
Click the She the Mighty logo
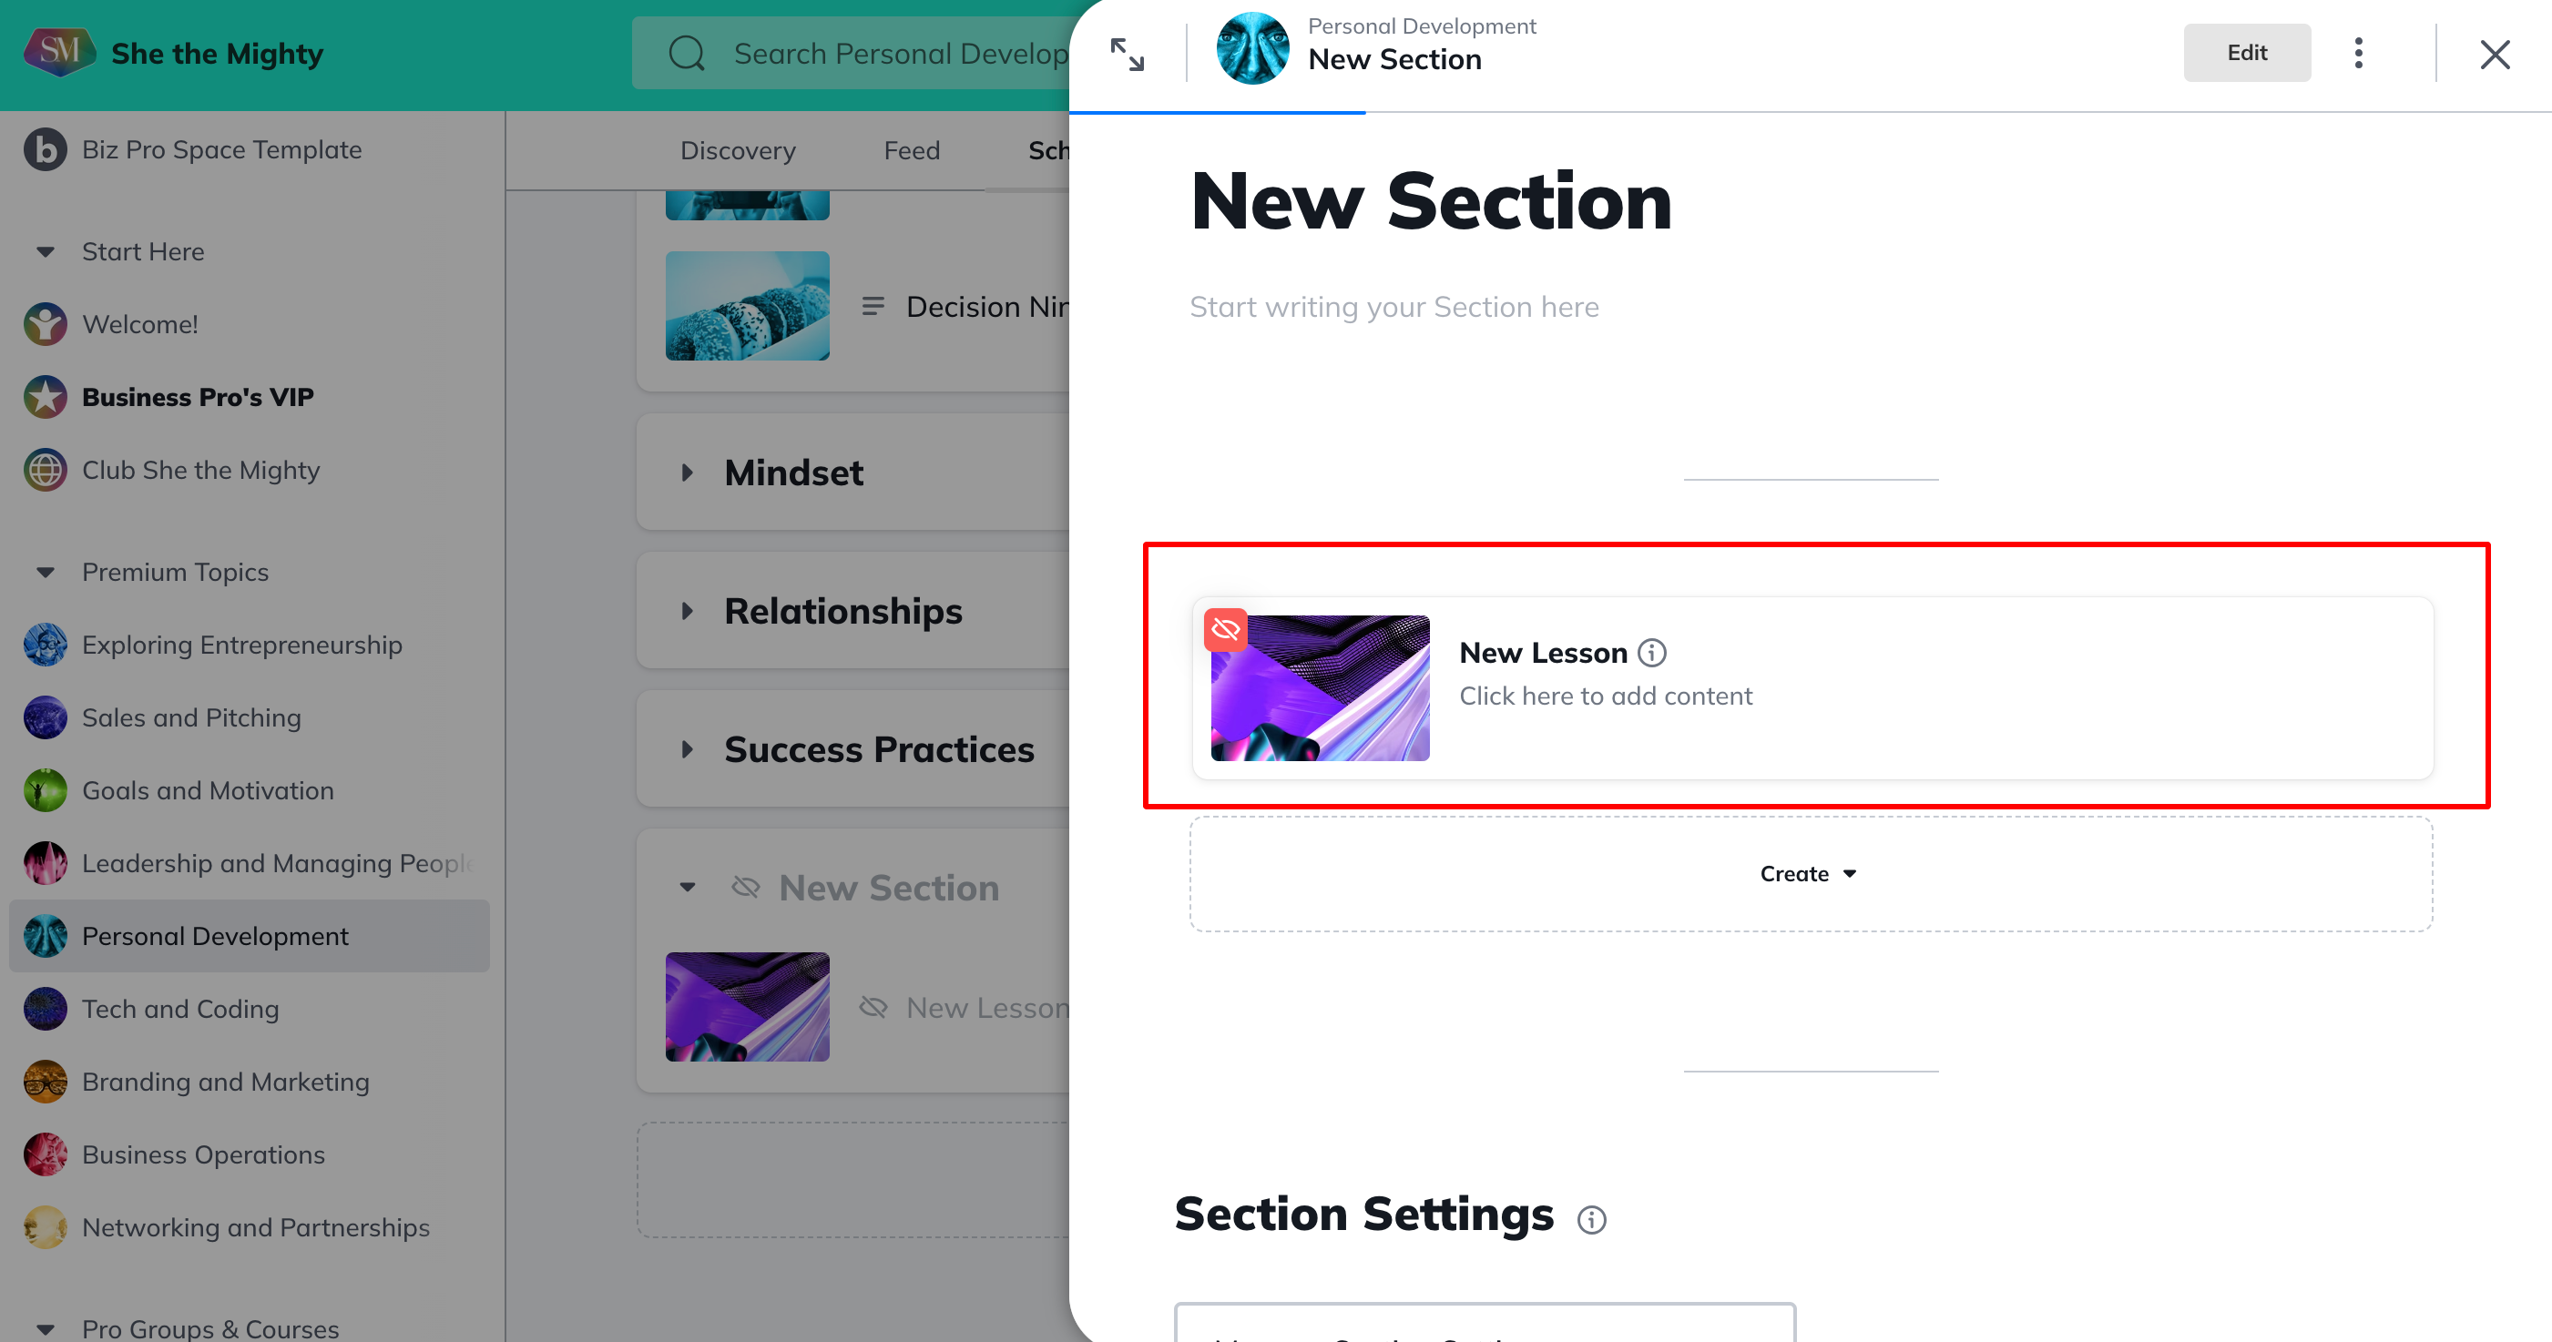tap(58, 53)
